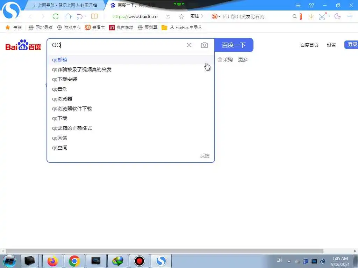Viewport: 358px width, 268px height.
Task: Choose the suggestion reading exactly qq浏览器
Action: (131, 99)
